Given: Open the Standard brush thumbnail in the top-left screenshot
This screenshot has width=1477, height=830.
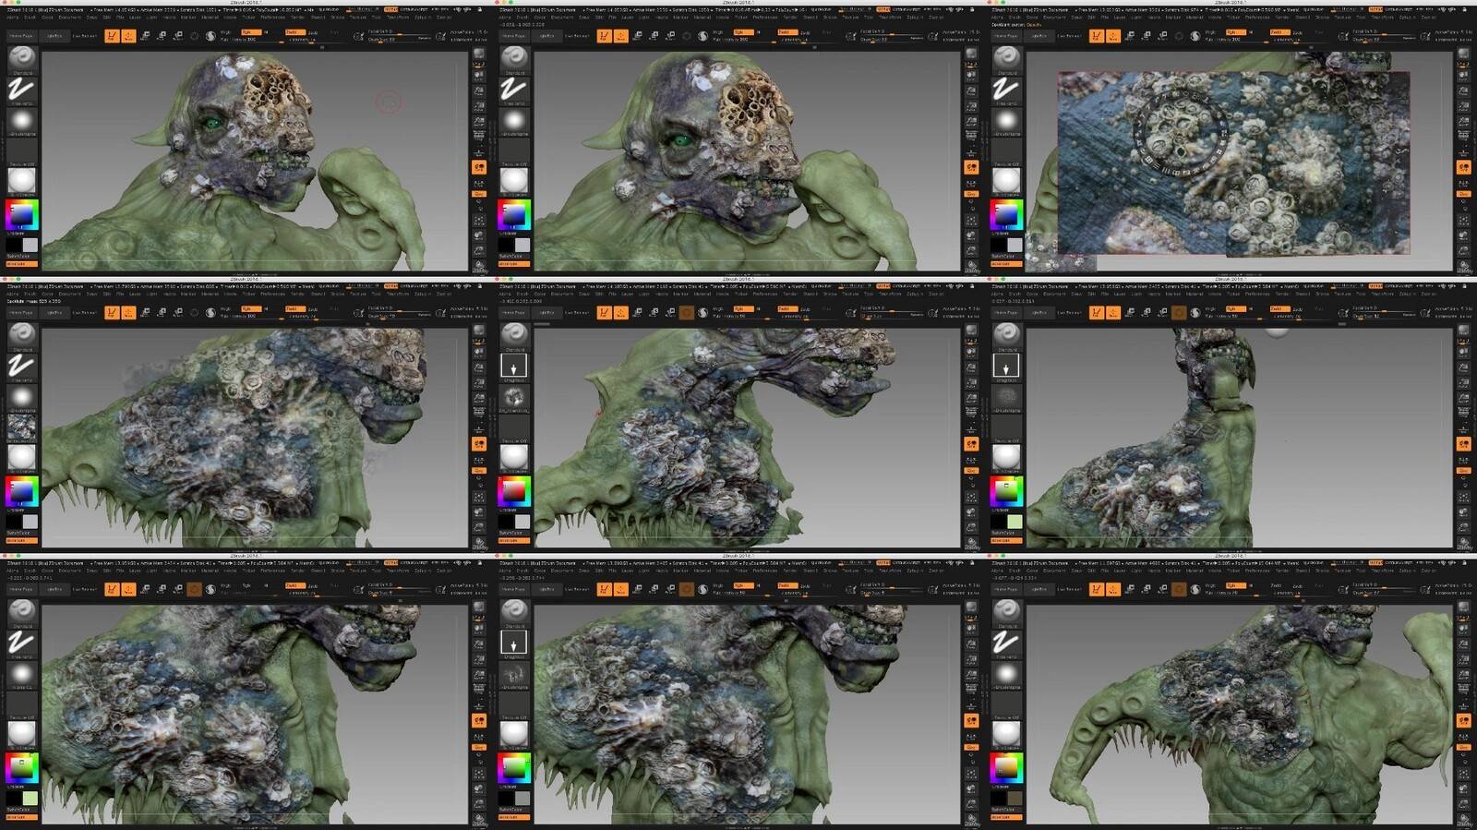Looking at the screenshot, I should (21, 58).
